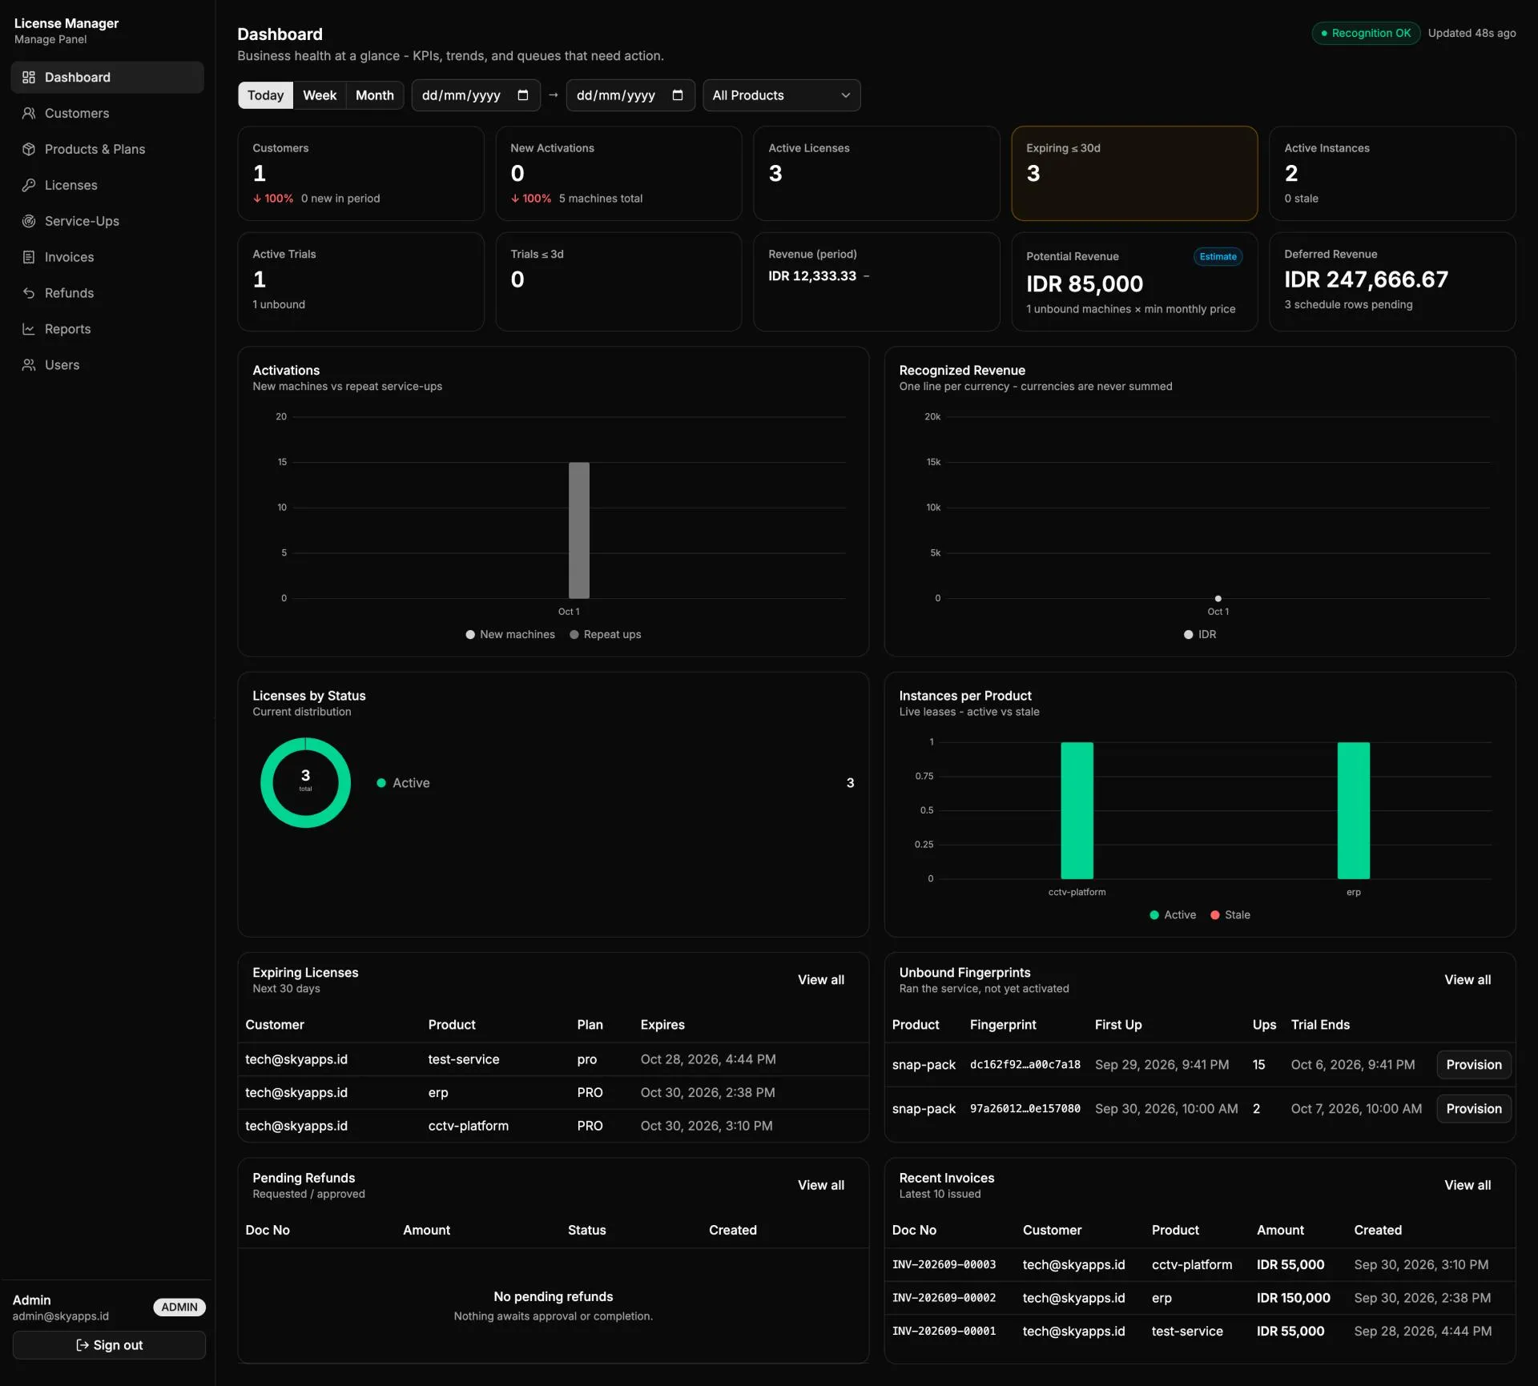Viewport: 1538px width, 1386px height.
Task: Select the Month period tab
Action: click(x=375, y=95)
